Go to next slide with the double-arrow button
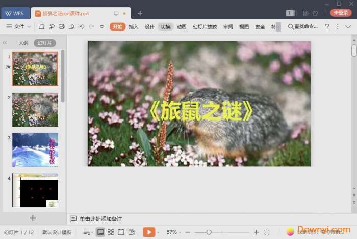 tap(354, 202)
